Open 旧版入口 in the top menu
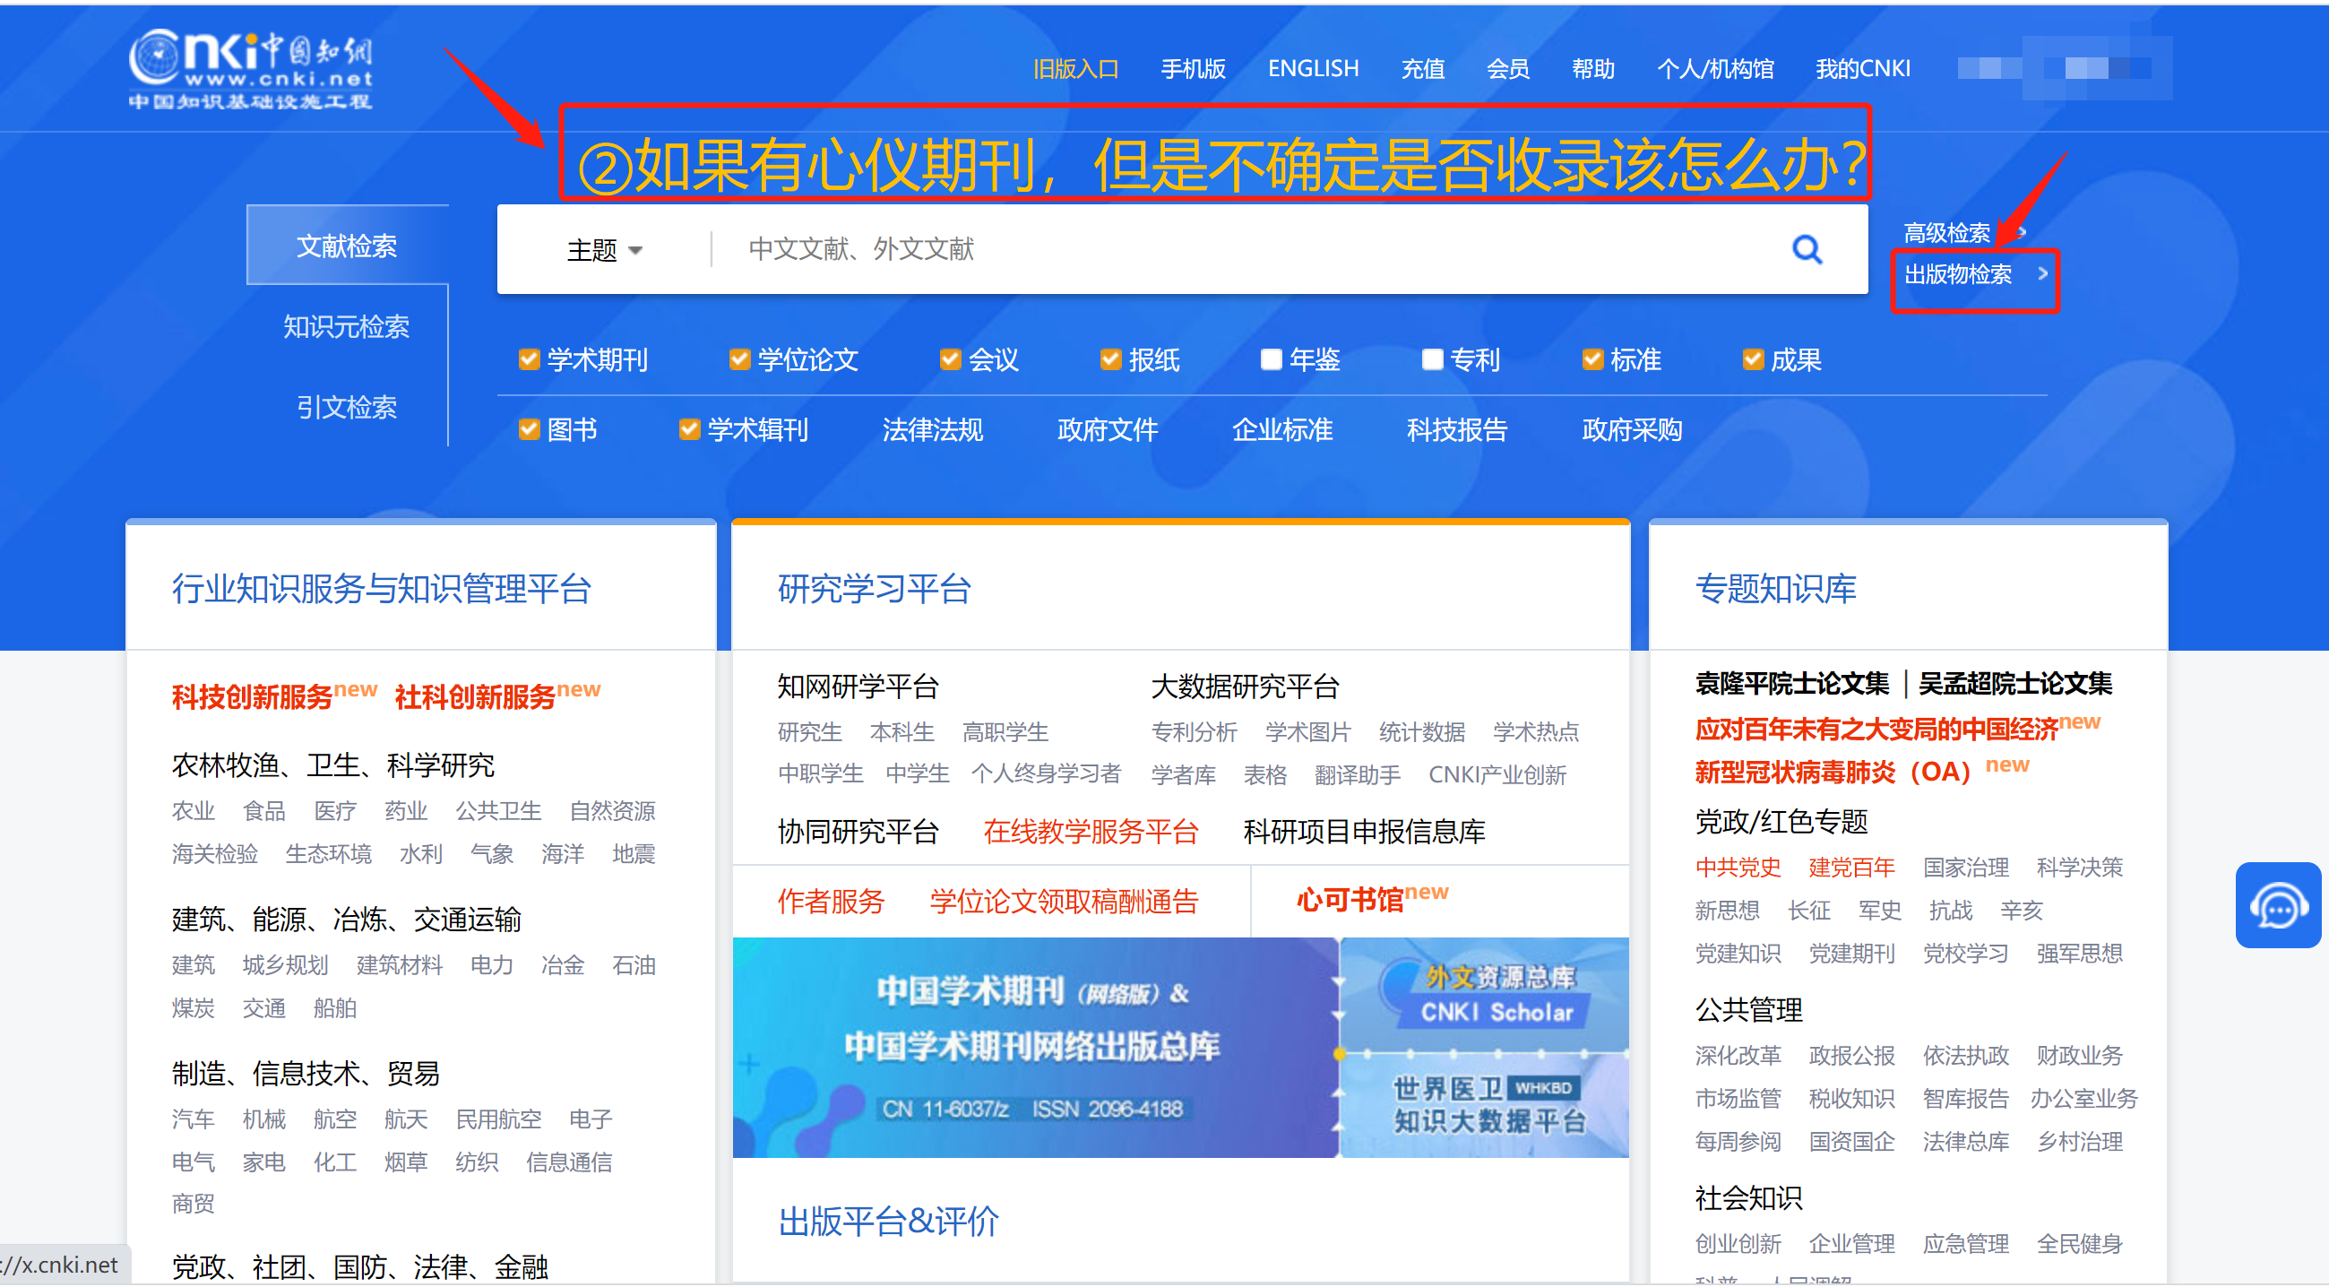 coord(1076,69)
